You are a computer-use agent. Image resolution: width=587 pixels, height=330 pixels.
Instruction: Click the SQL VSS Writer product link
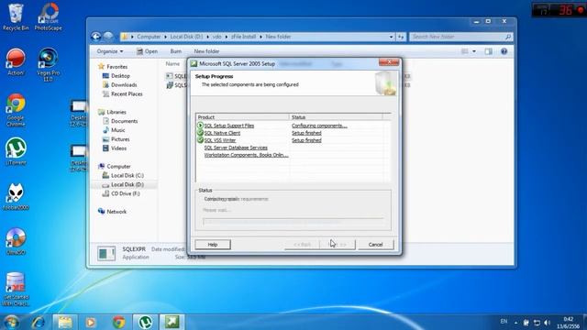click(x=220, y=140)
